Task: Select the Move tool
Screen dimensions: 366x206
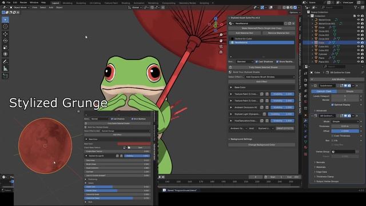Action: 5,34
